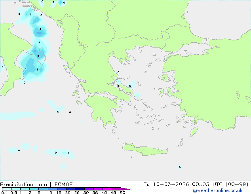Click the 'Tu 10-03-2026 00..03 UTC (00+99)' timestamp

coord(196,184)
